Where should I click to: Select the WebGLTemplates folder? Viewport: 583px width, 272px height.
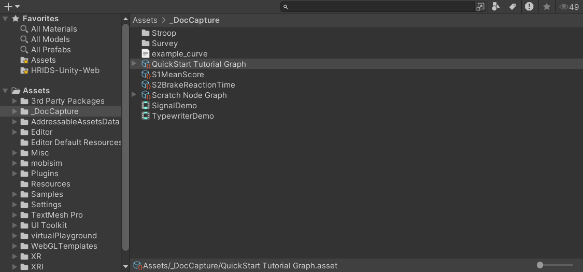pos(64,247)
